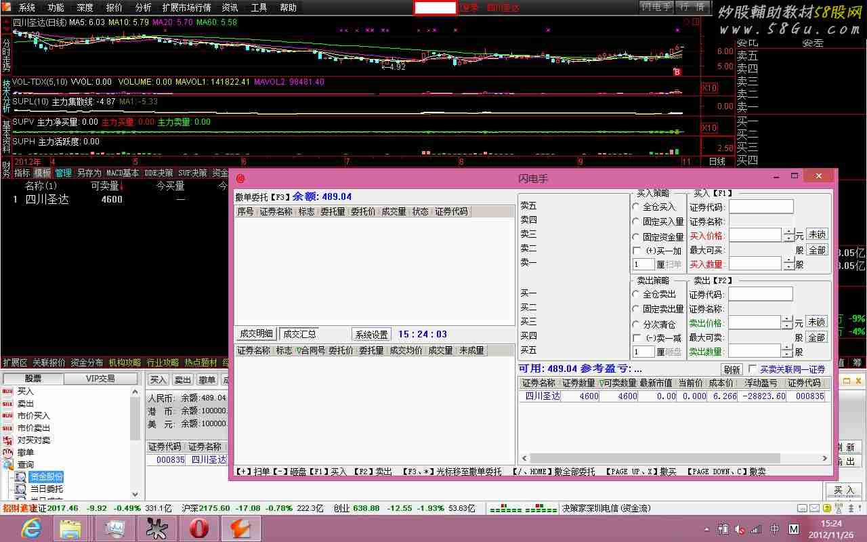Click the 闪电手 button at top right
This screenshot has height=542, width=867.
point(656,7)
